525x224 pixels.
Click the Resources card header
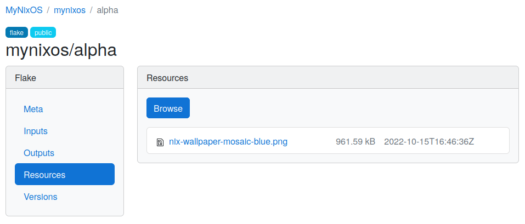click(328, 78)
